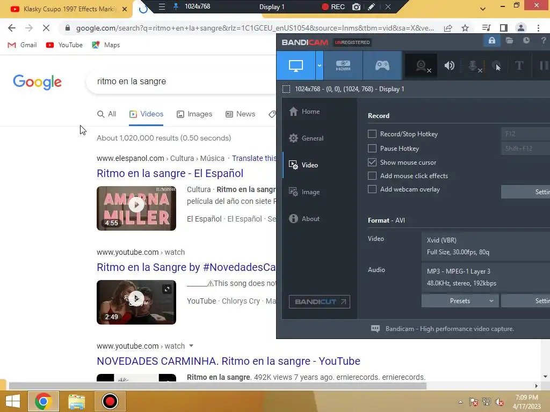Click the REC button in recording bar
This screenshot has width=550, height=412.
click(x=333, y=6)
